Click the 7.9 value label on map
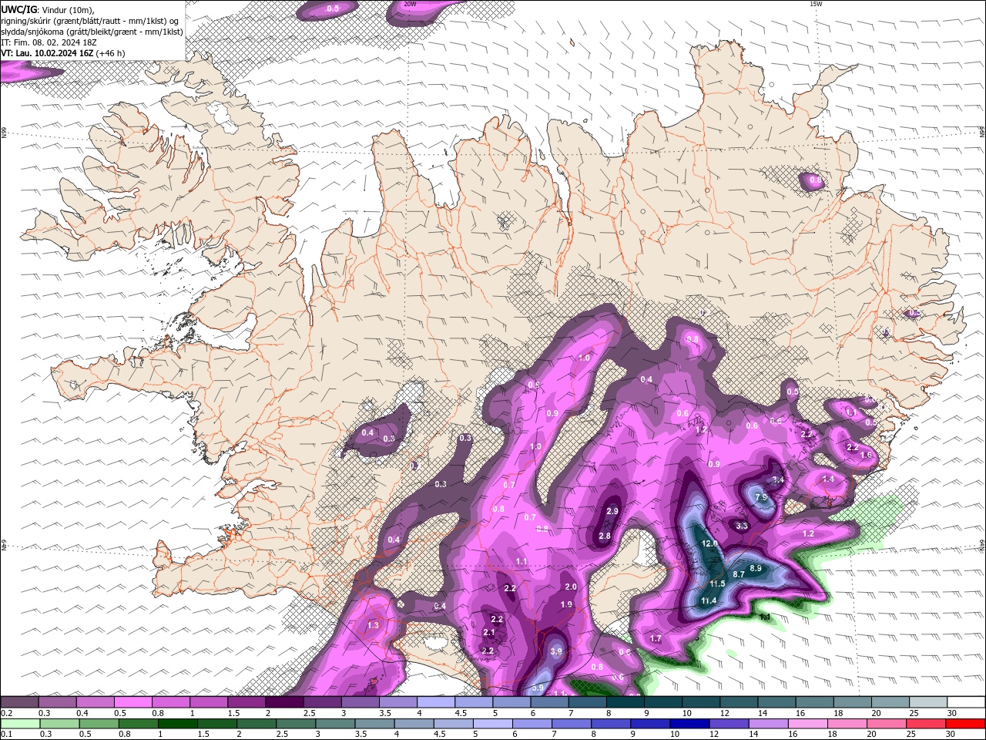 pos(760,497)
